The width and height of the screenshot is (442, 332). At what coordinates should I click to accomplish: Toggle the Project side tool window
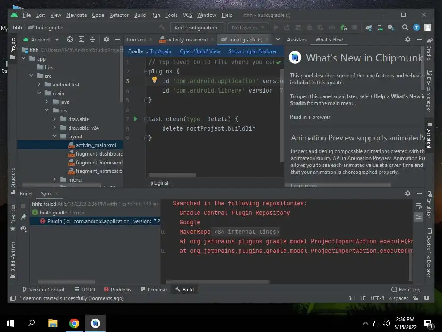(13, 48)
